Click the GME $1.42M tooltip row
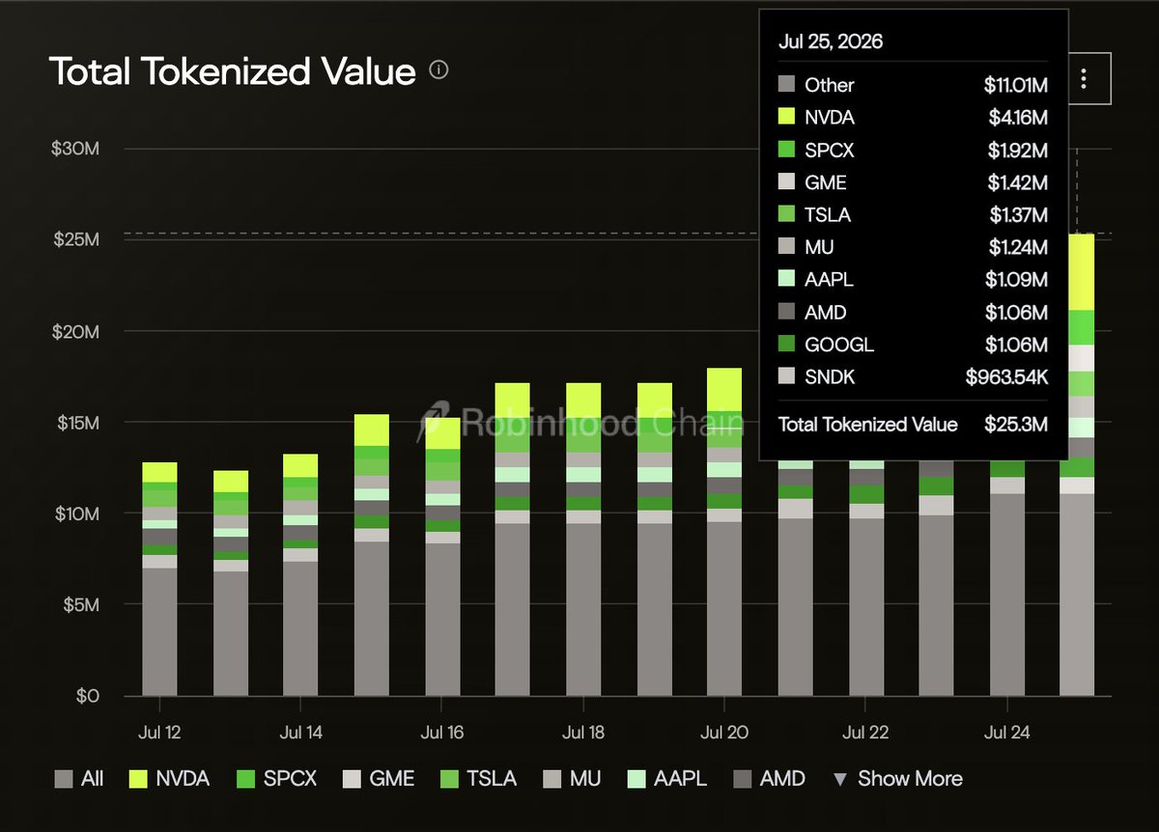Screen dimensions: 1159x832 click(913, 182)
